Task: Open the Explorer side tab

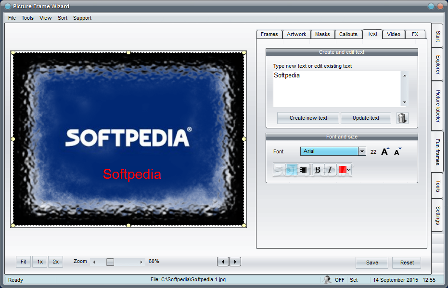Action: click(x=437, y=64)
